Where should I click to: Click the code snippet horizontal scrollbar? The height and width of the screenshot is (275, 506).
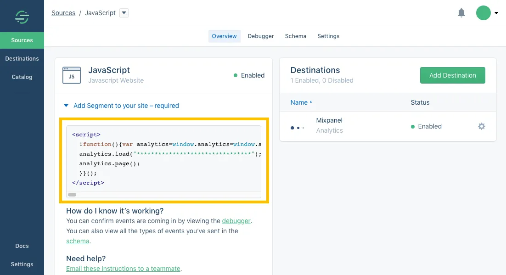(x=72, y=195)
